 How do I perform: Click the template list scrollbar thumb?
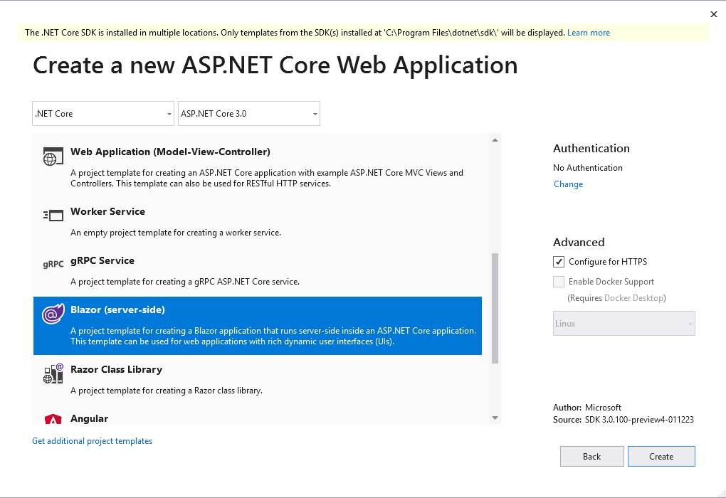495,308
